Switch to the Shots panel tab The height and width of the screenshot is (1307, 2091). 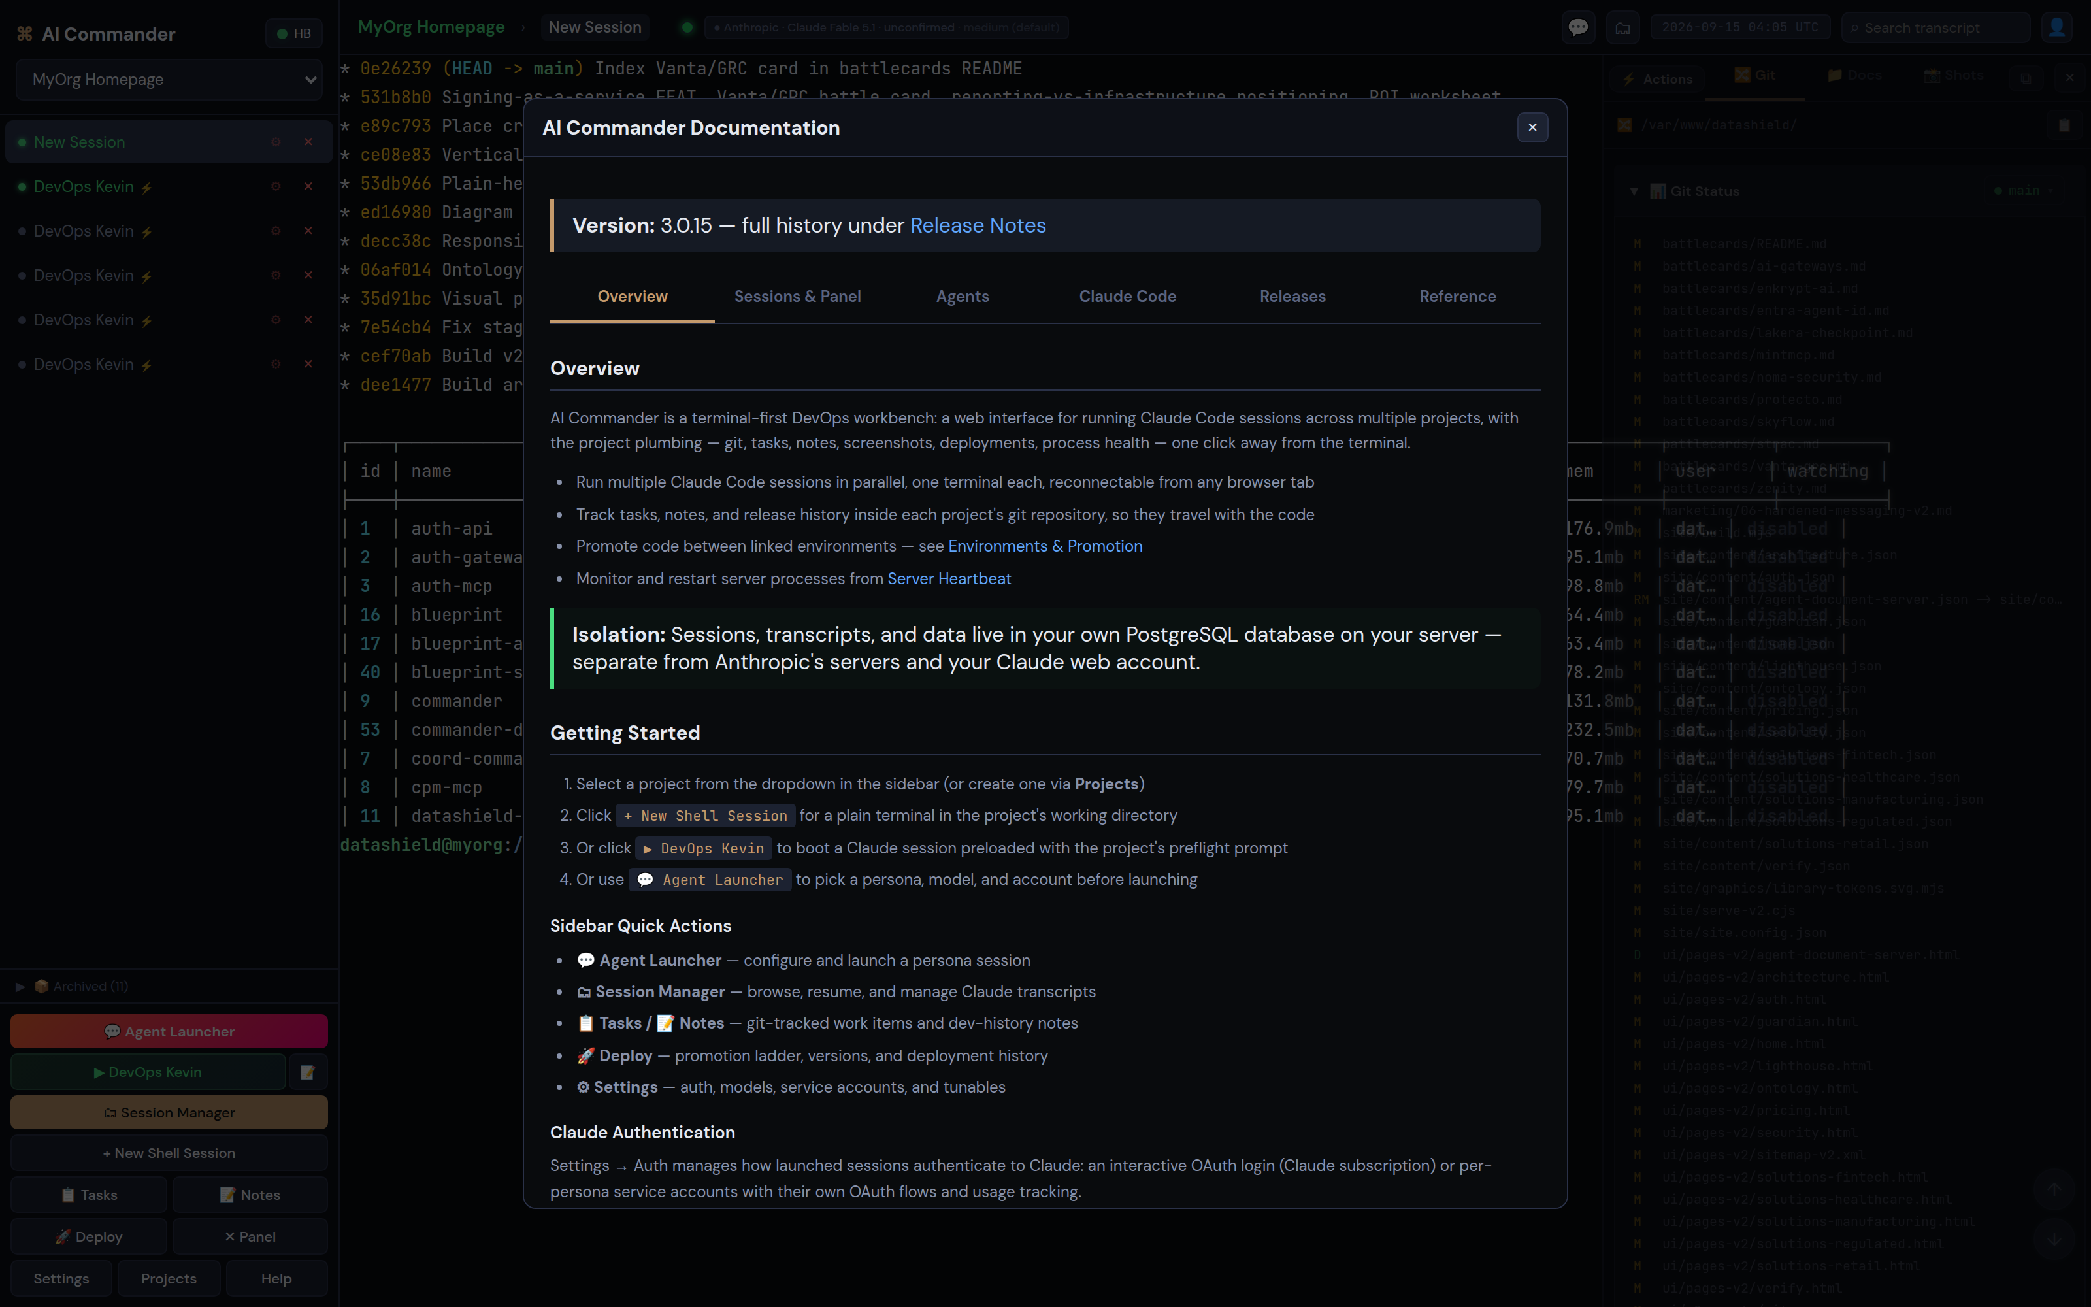[1954, 76]
